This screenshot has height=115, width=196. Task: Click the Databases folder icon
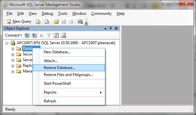pyautogui.click(x=19, y=49)
